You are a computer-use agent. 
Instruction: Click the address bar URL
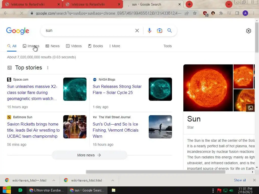click(108, 13)
